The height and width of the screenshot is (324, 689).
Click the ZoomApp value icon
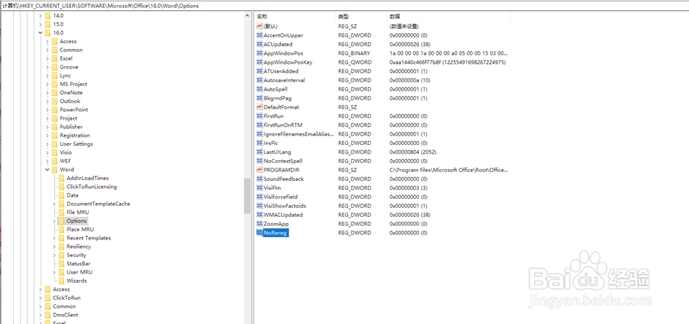coord(259,224)
